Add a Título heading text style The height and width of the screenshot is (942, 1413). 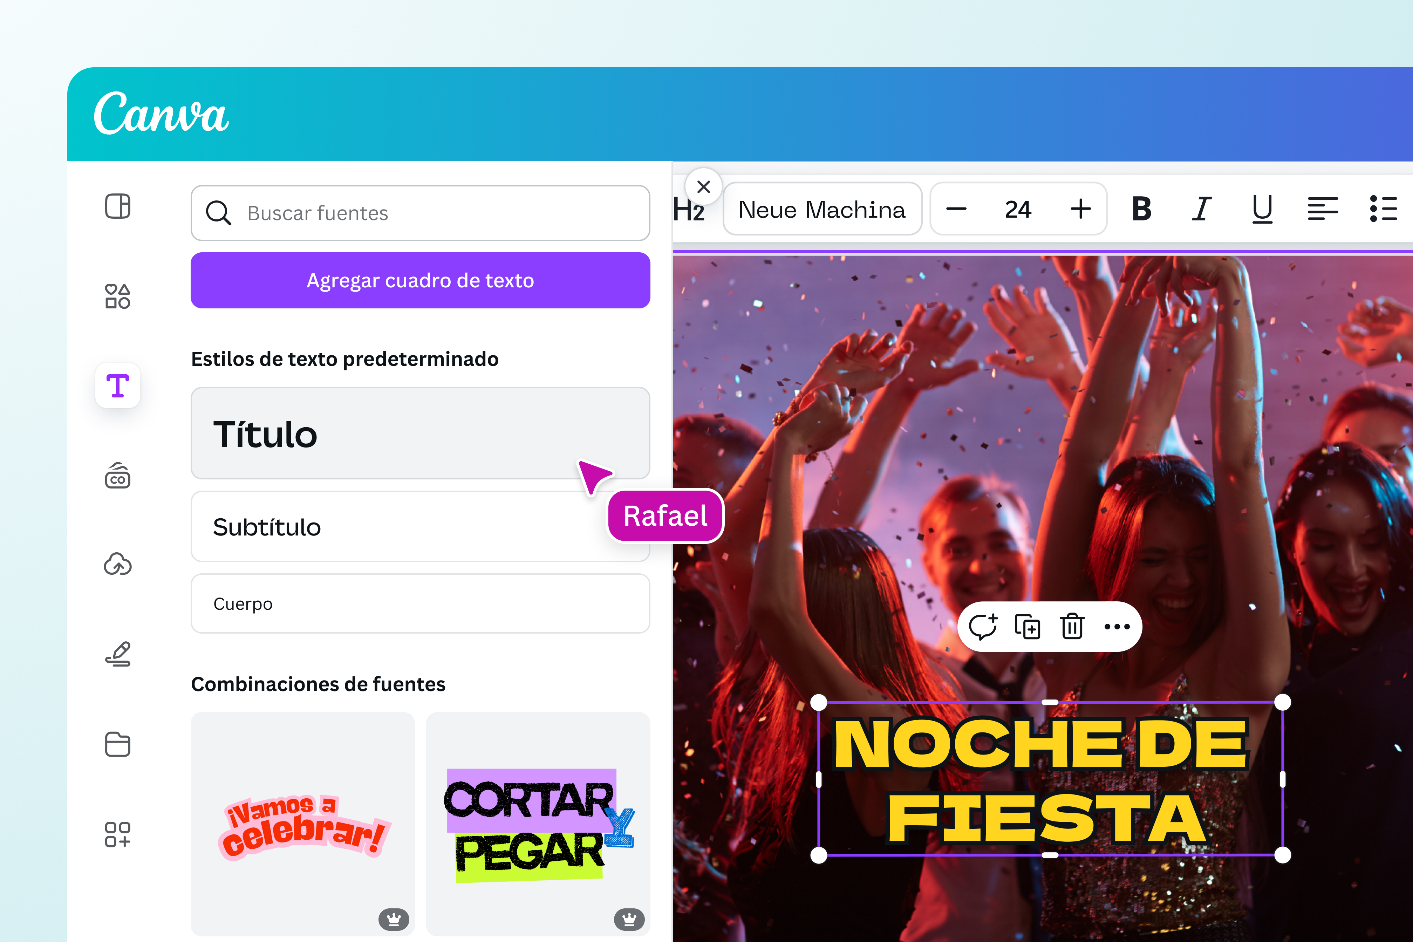tap(421, 433)
